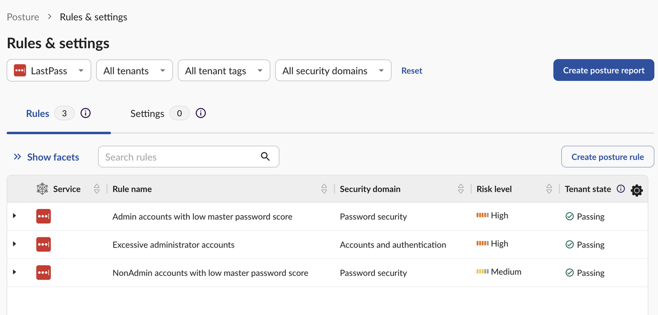Click the Create posture report button

pos(604,71)
